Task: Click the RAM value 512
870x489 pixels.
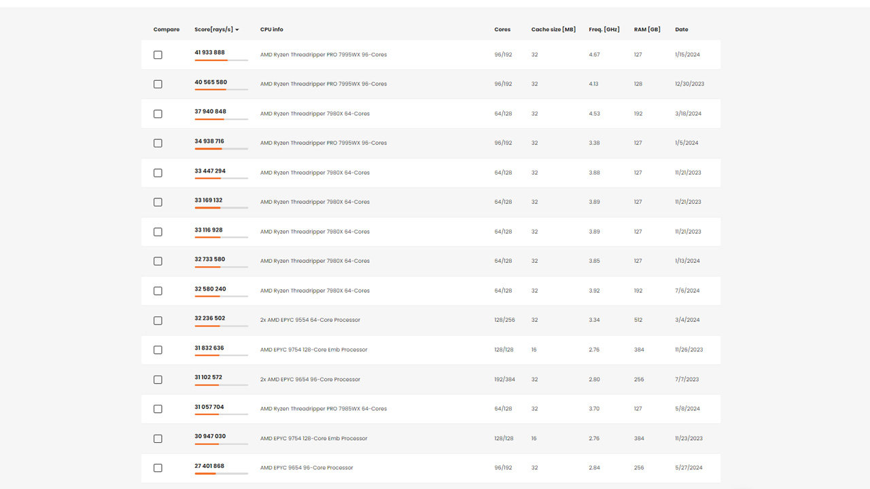Action: tap(638, 320)
